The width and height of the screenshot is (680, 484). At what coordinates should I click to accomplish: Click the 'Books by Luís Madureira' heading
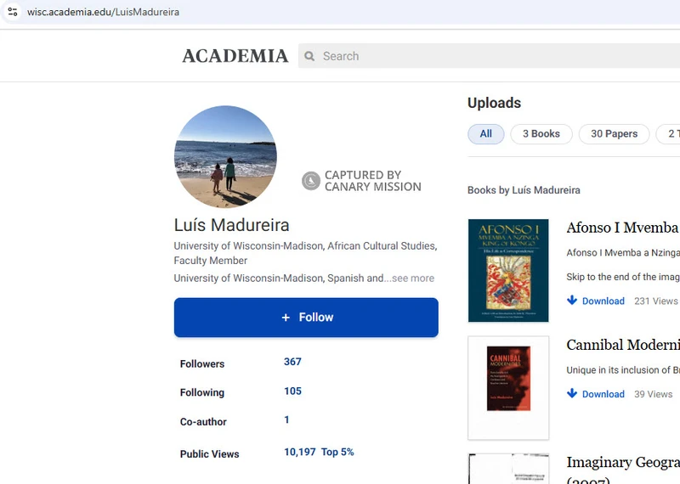[x=524, y=190]
